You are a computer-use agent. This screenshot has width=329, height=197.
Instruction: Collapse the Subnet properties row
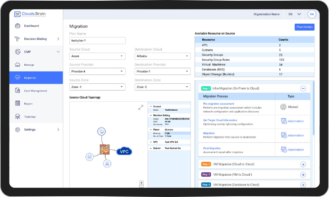pyautogui.click(x=151, y=148)
